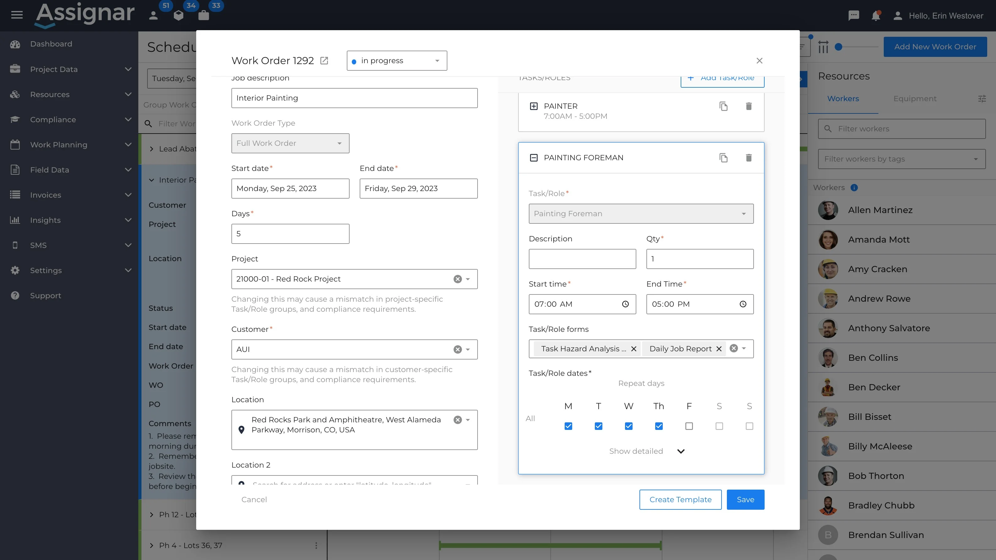This screenshot has width=996, height=560.
Task: Duplicate the PAINTER task role
Action: 723,106
